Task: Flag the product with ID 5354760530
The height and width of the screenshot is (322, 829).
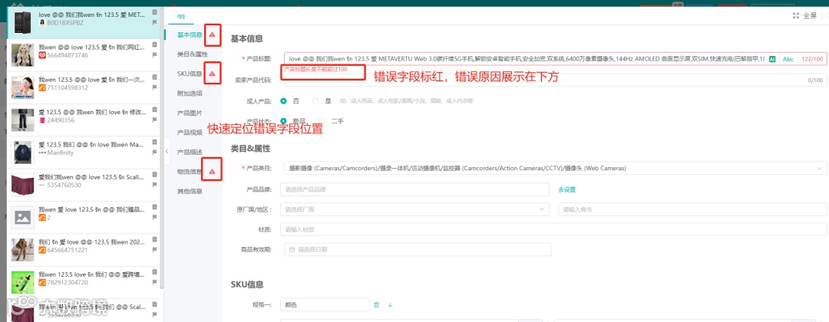Action: (154, 184)
